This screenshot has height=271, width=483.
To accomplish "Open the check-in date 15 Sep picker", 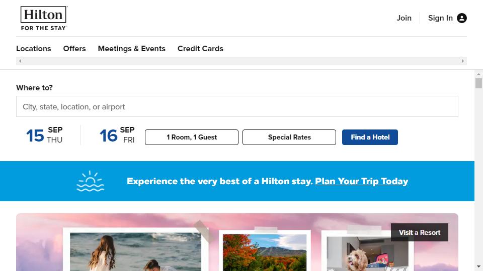I will tap(44, 135).
